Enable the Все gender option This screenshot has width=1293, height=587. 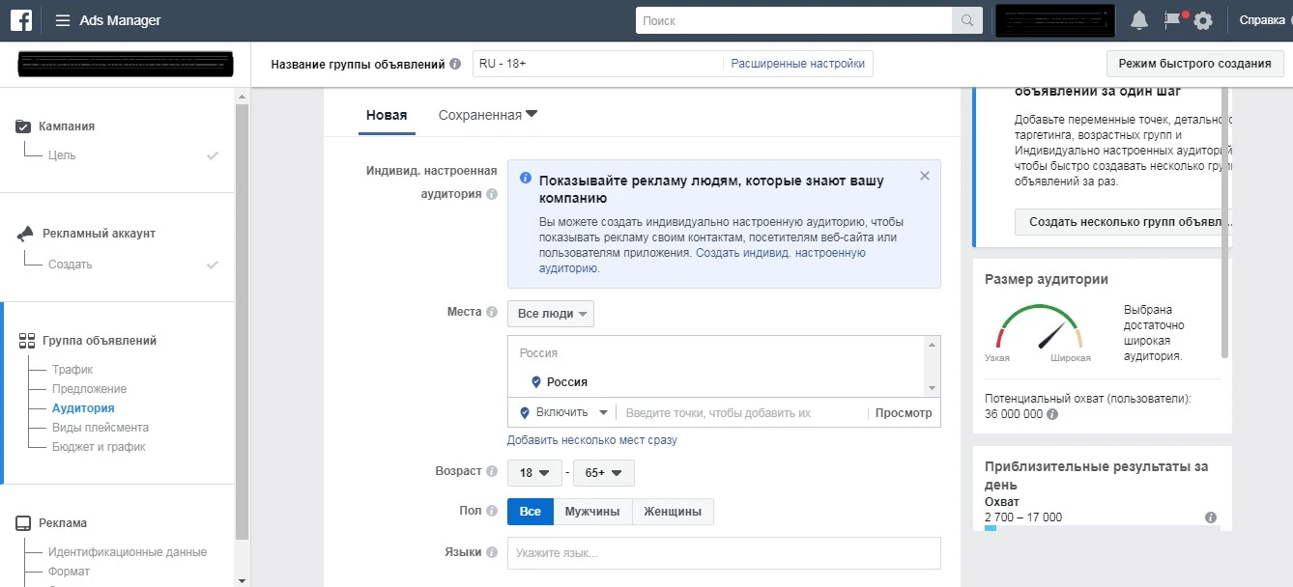point(530,512)
